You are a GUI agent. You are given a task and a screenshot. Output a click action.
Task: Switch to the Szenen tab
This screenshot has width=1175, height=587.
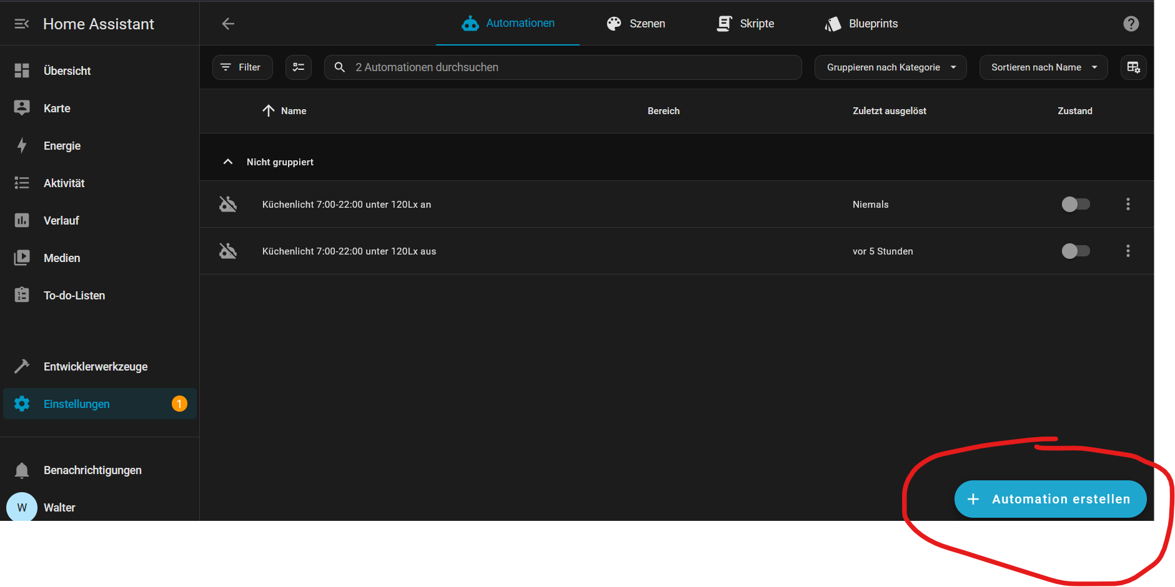click(x=636, y=24)
